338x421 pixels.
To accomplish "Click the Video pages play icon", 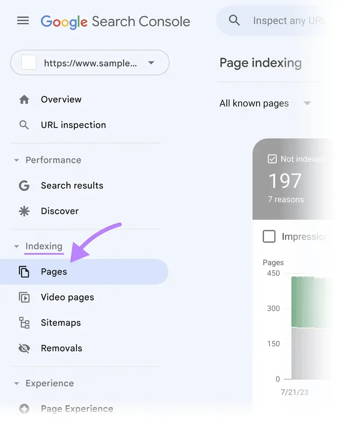I will pyautogui.click(x=24, y=297).
